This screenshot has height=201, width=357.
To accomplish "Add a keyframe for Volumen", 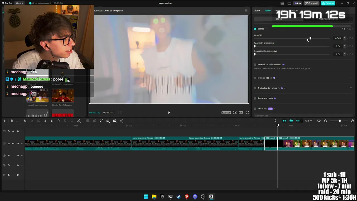I will [x=350, y=38].
